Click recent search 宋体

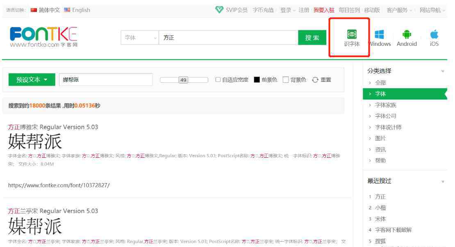pyautogui.click(x=380, y=219)
